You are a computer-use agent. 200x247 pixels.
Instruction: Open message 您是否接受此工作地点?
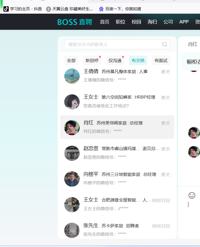click(x=106, y=106)
